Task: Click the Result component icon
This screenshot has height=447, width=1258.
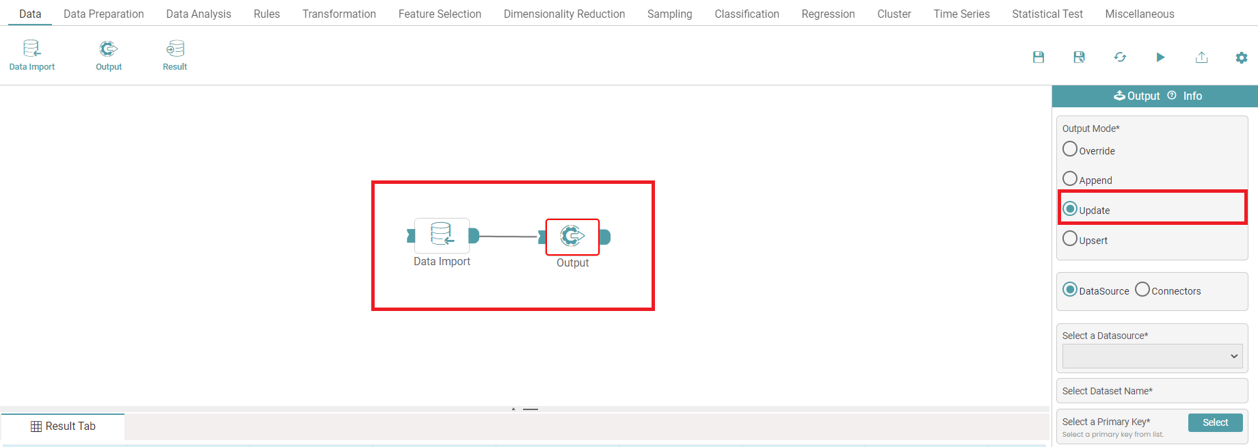Action: click(175, 49)
